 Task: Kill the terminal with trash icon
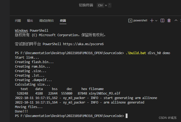point(169,21)
